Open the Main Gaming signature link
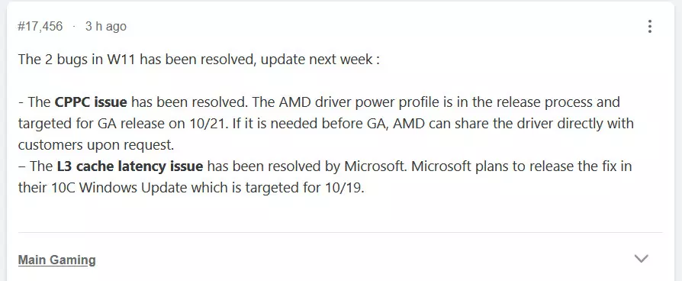 57,260
